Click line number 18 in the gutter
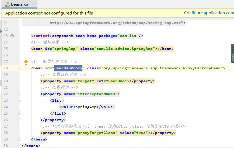 pos(6,68)
